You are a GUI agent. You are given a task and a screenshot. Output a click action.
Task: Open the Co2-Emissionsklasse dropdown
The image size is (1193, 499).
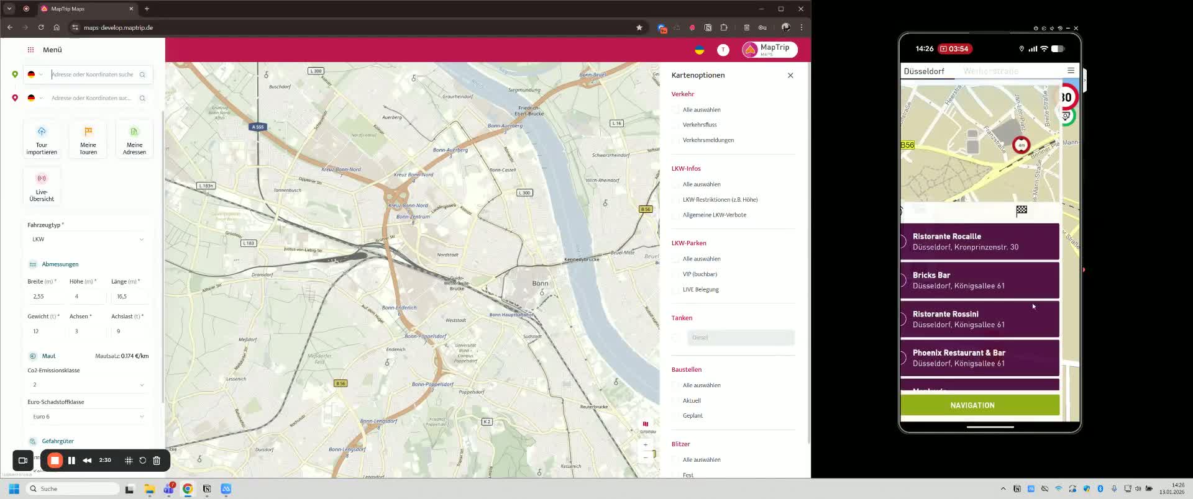point(88,385)
